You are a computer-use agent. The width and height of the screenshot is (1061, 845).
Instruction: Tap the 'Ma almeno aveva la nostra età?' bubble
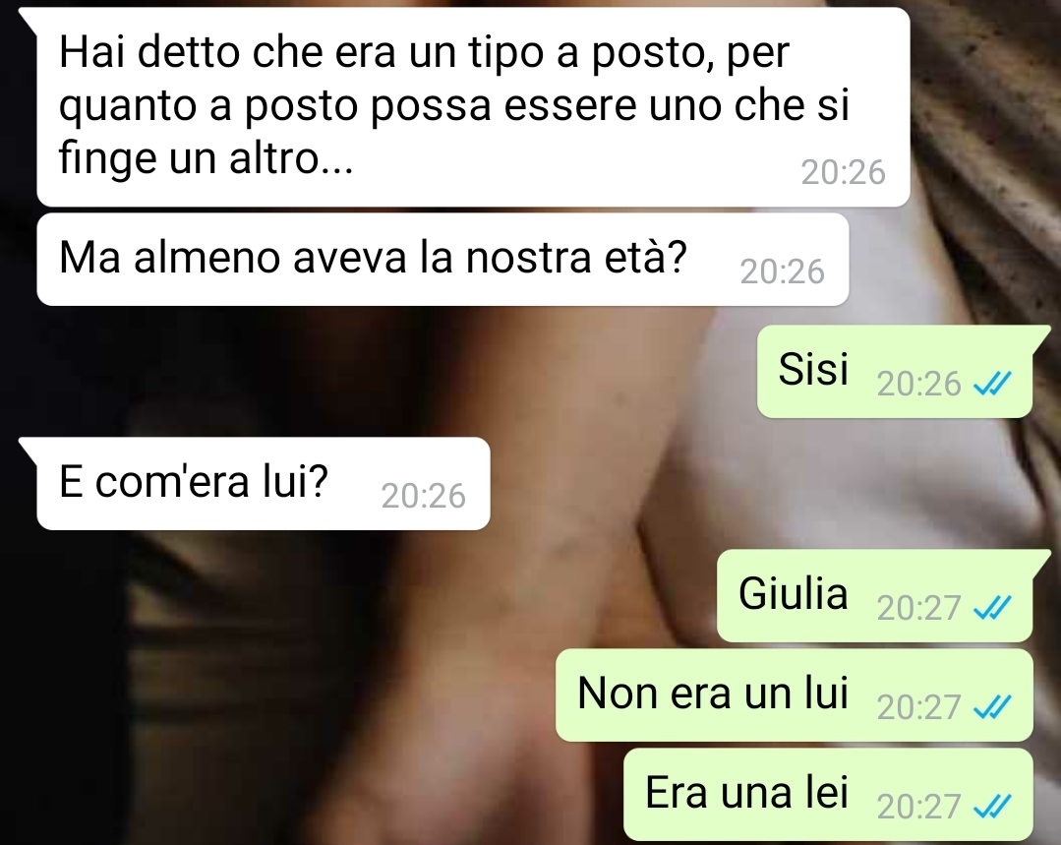(442, 260)
